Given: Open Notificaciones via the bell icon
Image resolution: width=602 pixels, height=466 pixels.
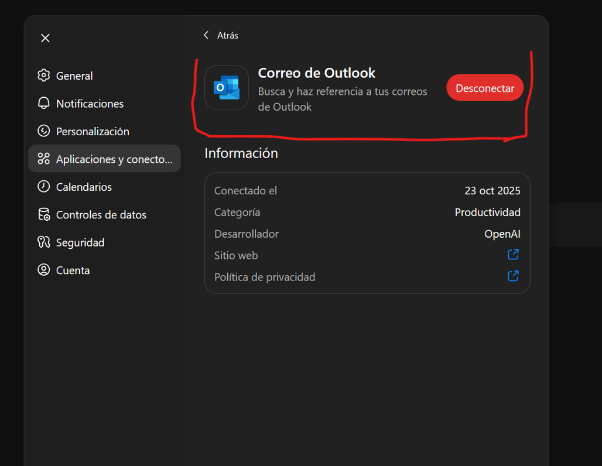Looking at the screenshot, I should pos(44,104).
